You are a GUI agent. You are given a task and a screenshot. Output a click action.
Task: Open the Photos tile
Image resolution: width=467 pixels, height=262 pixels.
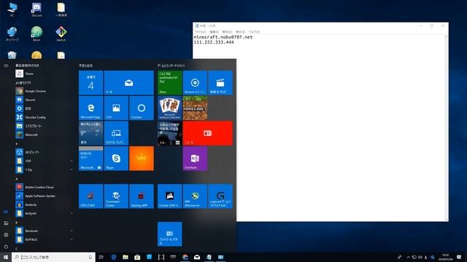pyautogui.click(x=116, y=108)
